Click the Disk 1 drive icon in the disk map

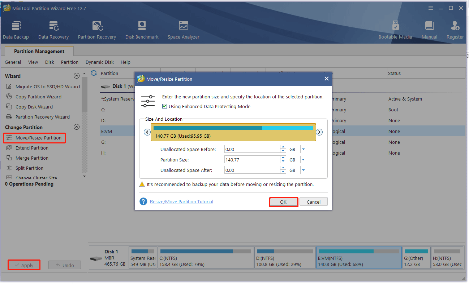coord(96,259)
